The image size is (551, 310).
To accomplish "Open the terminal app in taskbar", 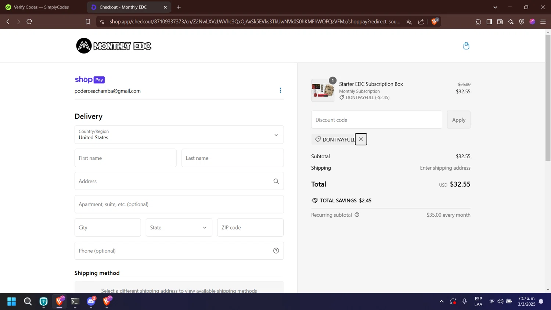I will point(75,302).
